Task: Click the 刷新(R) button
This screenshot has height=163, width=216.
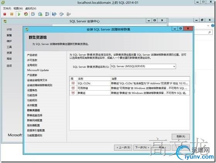Action: [x=181, y=137]
